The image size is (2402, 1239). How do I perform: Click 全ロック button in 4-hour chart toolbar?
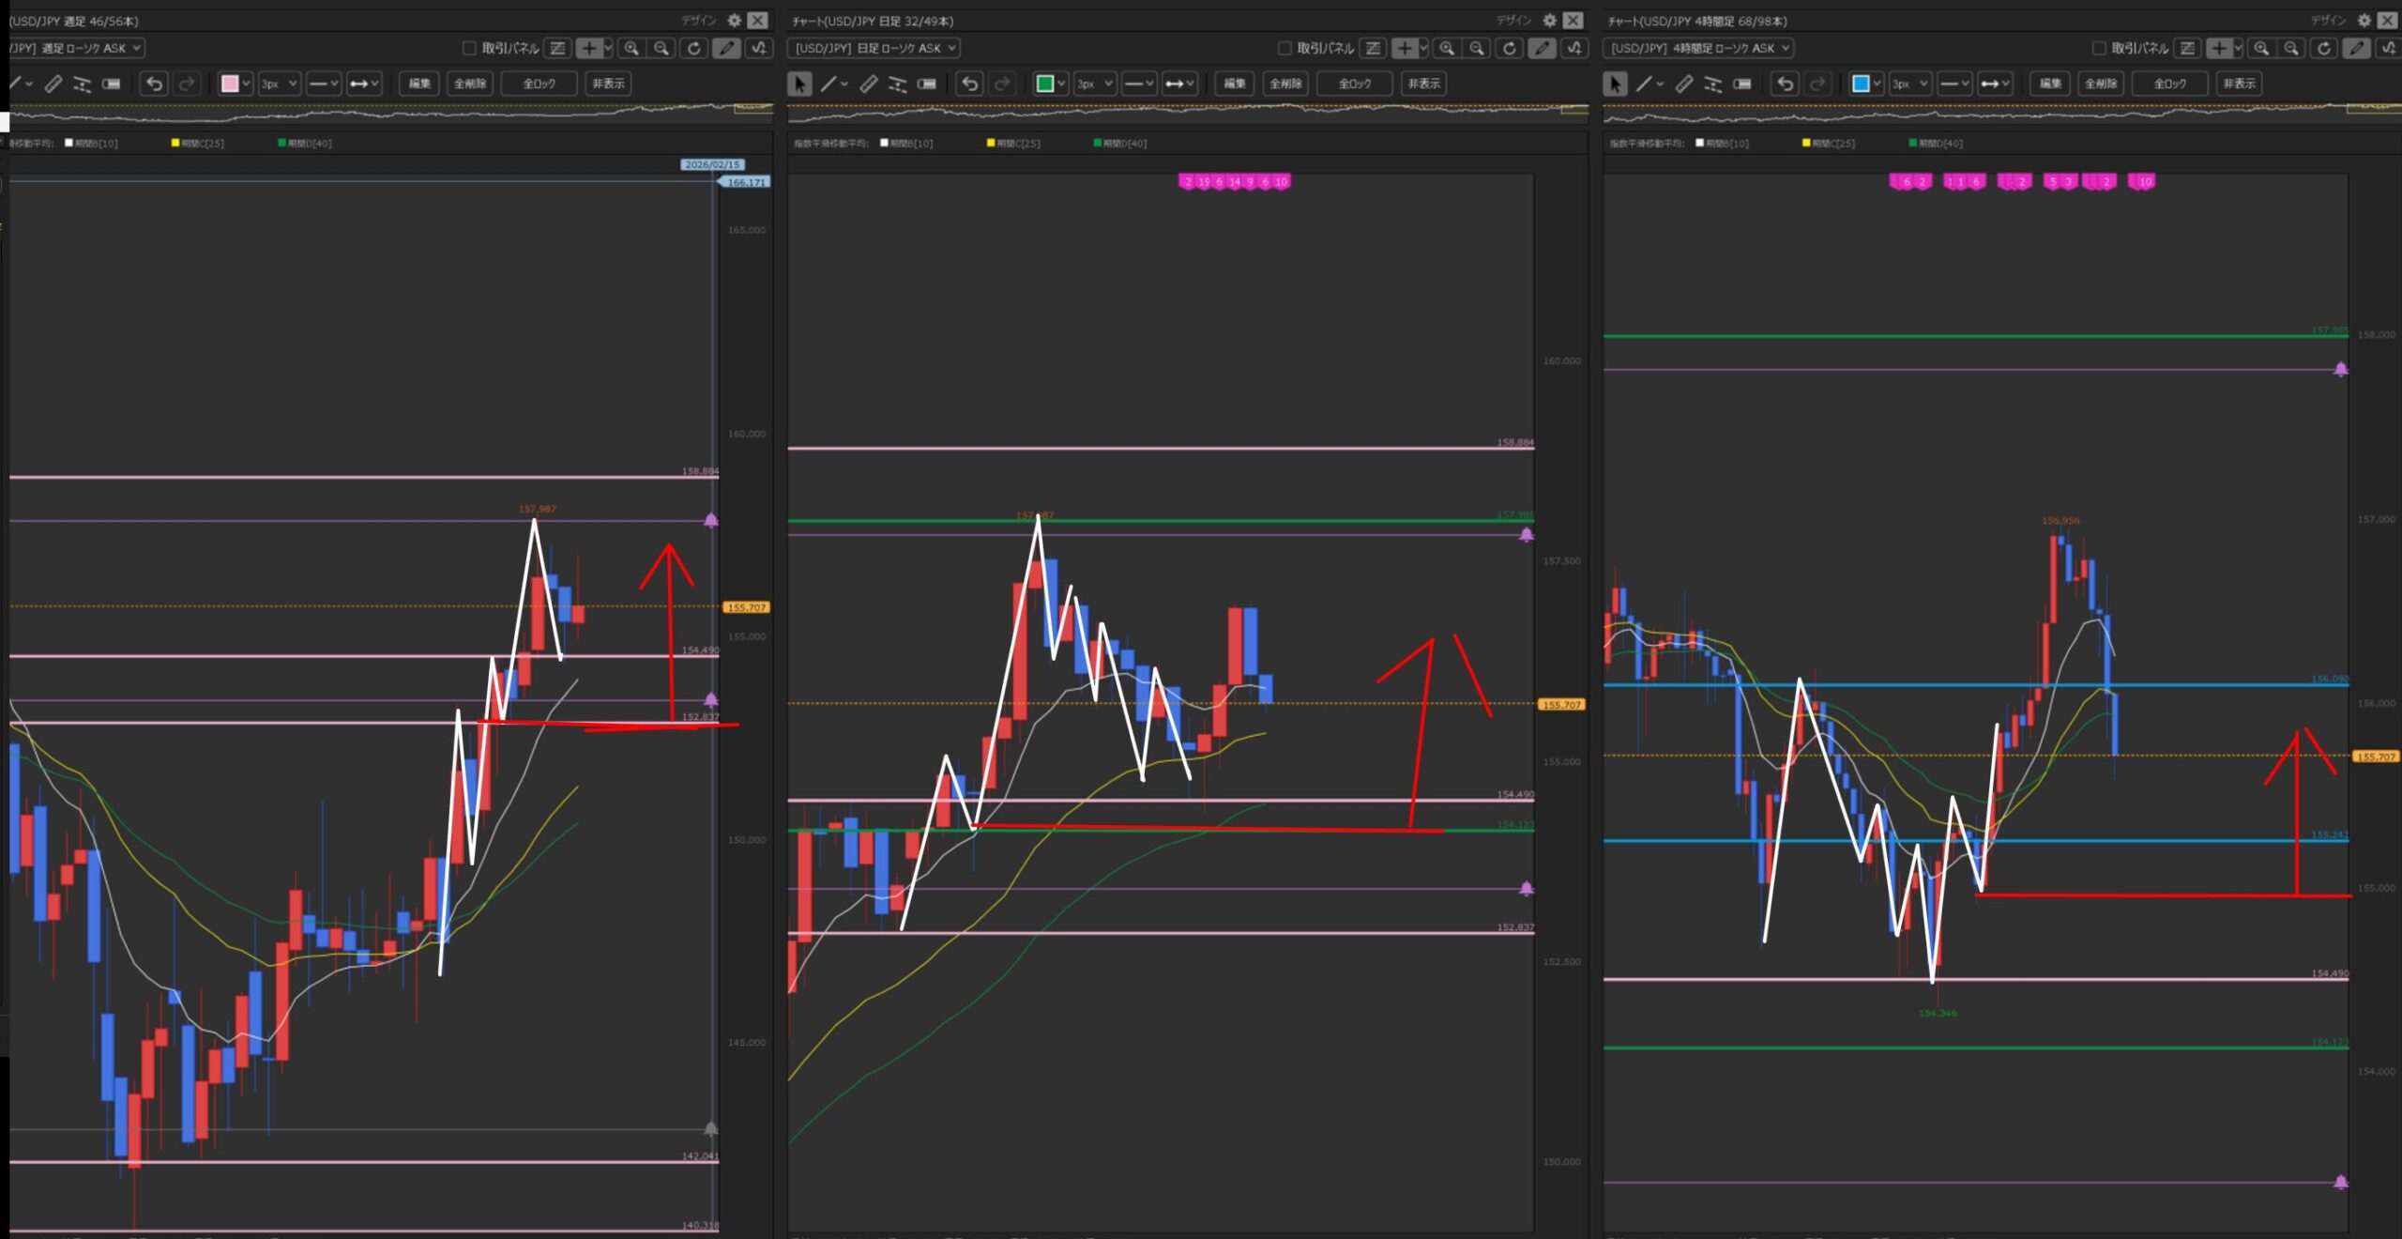[x=2169, y=84]
